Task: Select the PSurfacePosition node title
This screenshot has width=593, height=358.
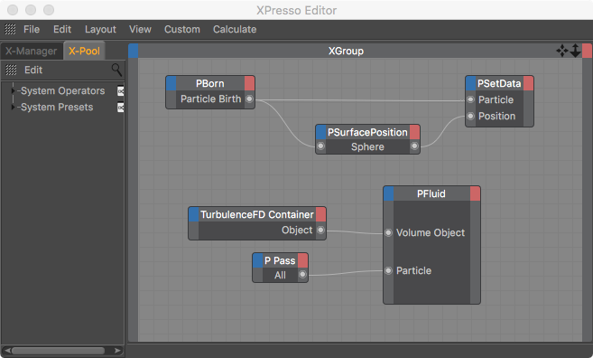Action: [x=367, y=132]
